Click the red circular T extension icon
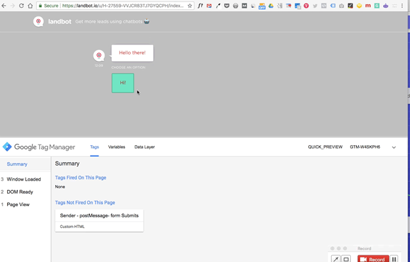Viewport: 410px width, 262px height. 306,6
